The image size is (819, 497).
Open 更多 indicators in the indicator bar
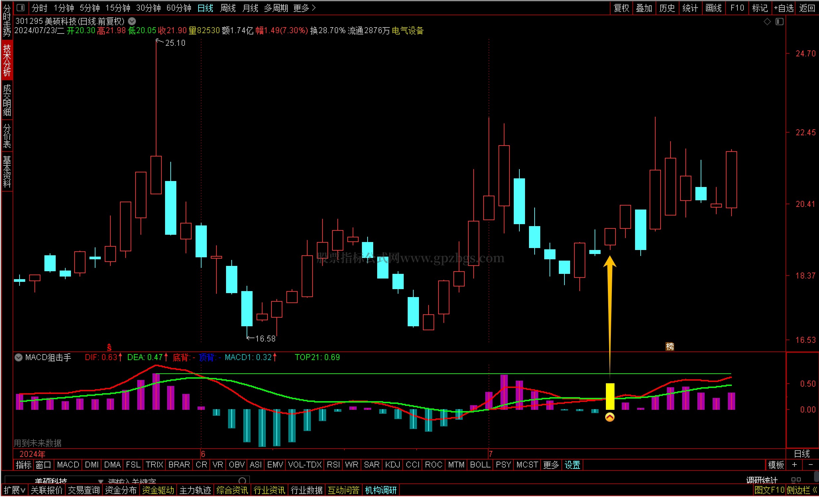551,465
